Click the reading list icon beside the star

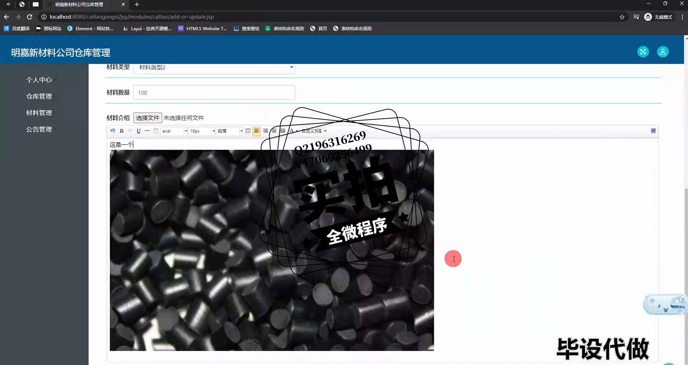(x=636, y=17)
